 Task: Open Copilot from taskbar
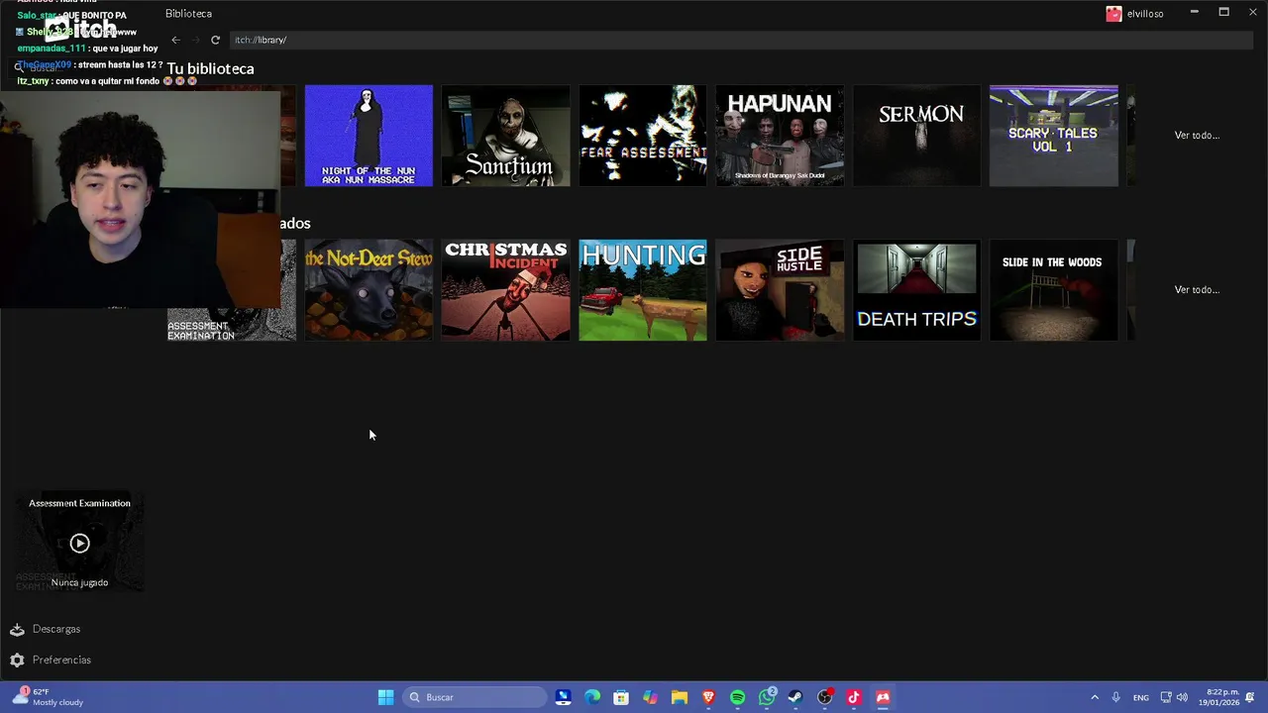(x=651, y=697)
